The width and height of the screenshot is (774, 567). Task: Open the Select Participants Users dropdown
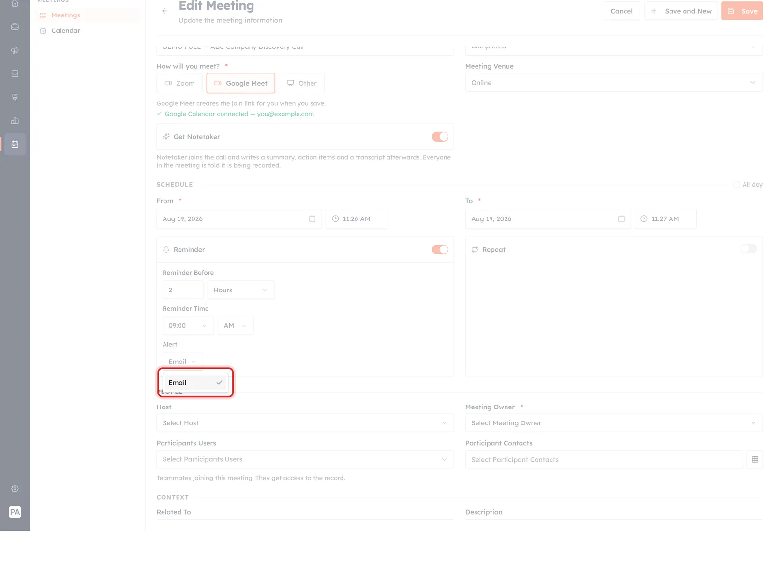point(305,459)
